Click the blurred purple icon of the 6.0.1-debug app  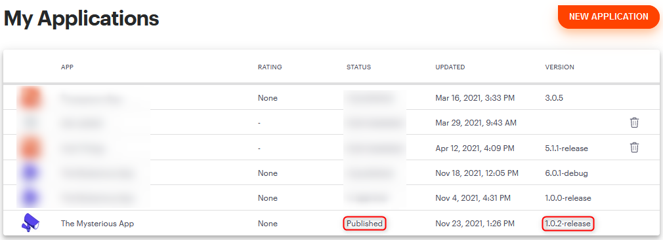click(30, 173)
